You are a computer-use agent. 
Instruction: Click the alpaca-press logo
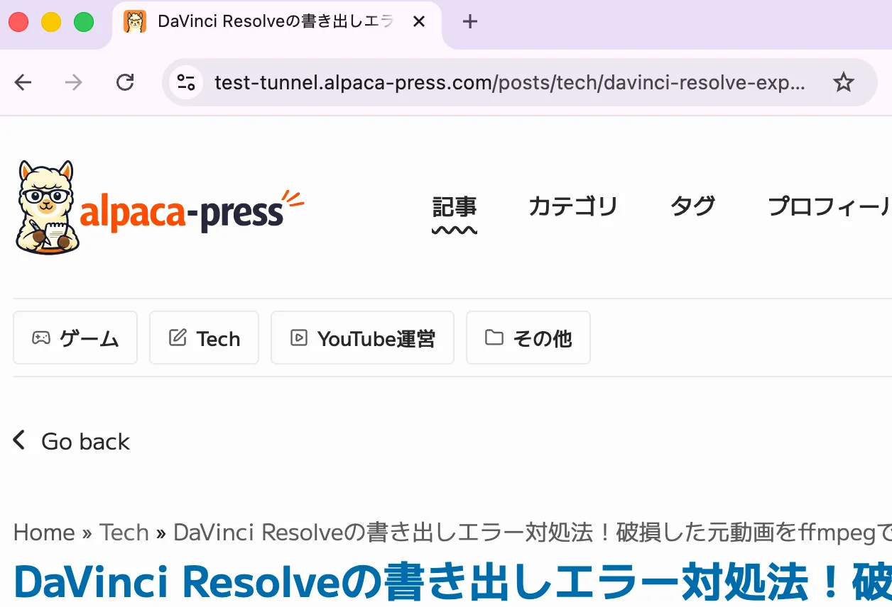click(160, 208)
